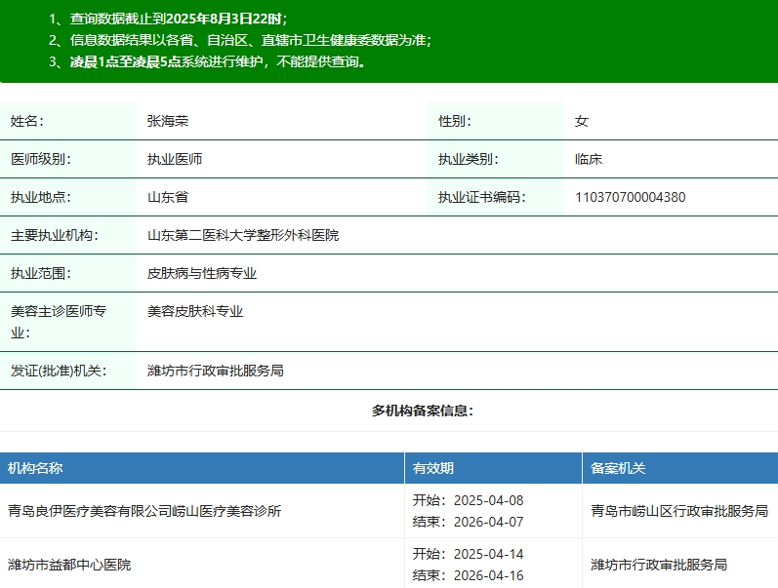Click the 潍坊市益都中心医院 institution entry

[x=69, y=565]
